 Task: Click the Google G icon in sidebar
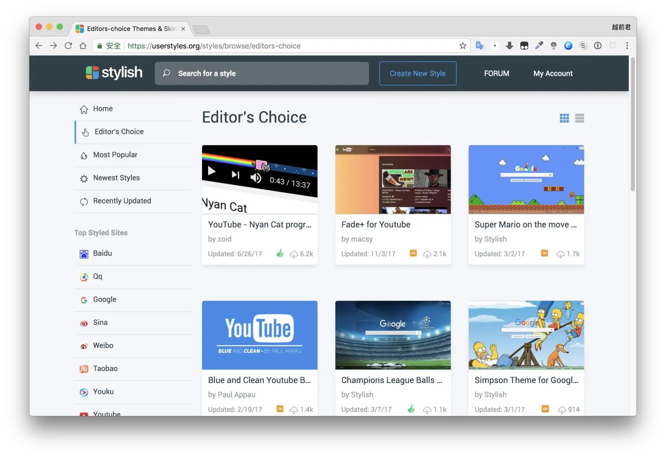click(x=84, y=300)
